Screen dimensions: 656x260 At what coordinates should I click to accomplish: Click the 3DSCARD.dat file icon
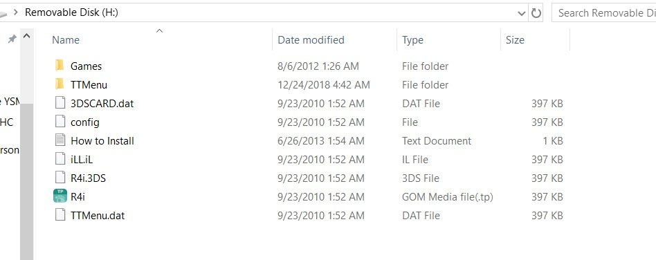(x=60, y=103)
